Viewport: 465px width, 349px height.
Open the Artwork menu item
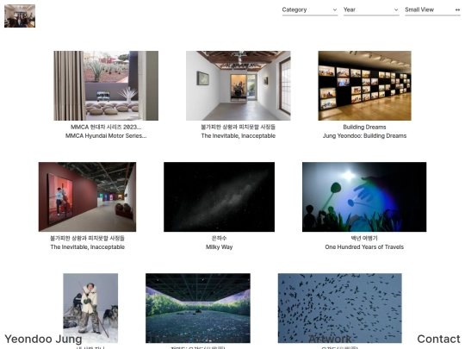point(330,339)
